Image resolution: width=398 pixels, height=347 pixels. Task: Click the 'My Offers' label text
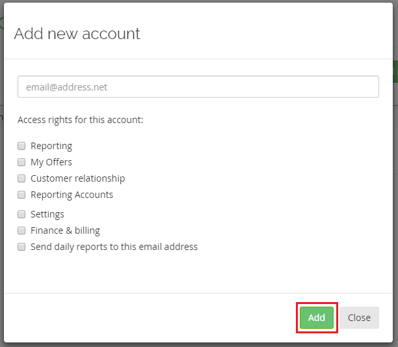(x=51, y=162)
